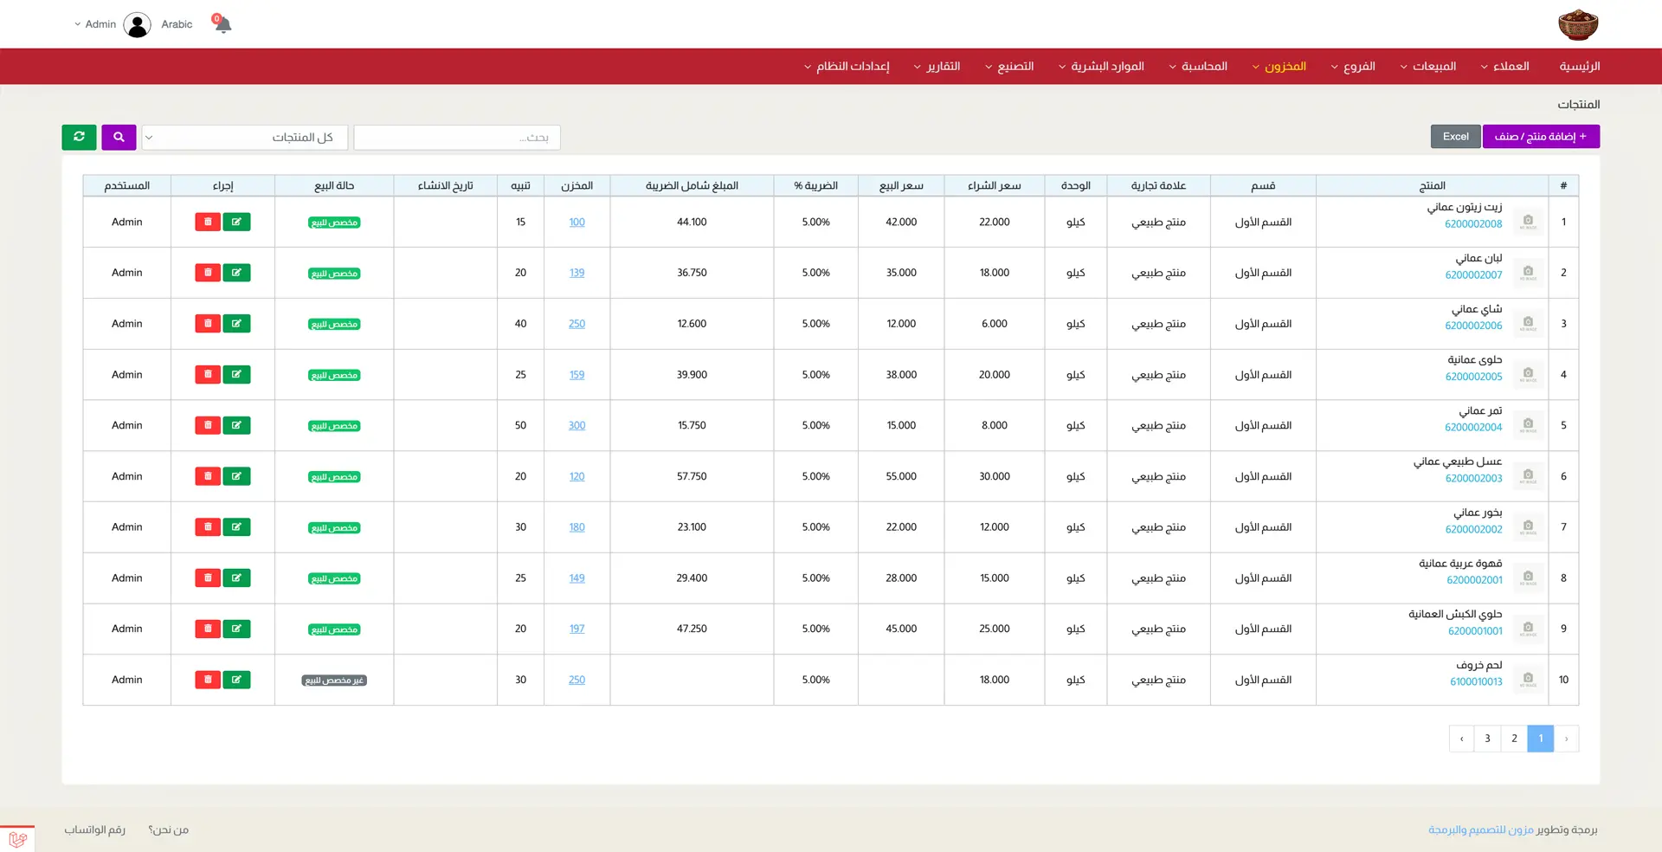Go to the الرئيسية menu item
The image size is (1662, 852).
pyautogui.click(x=1579, y=67)
